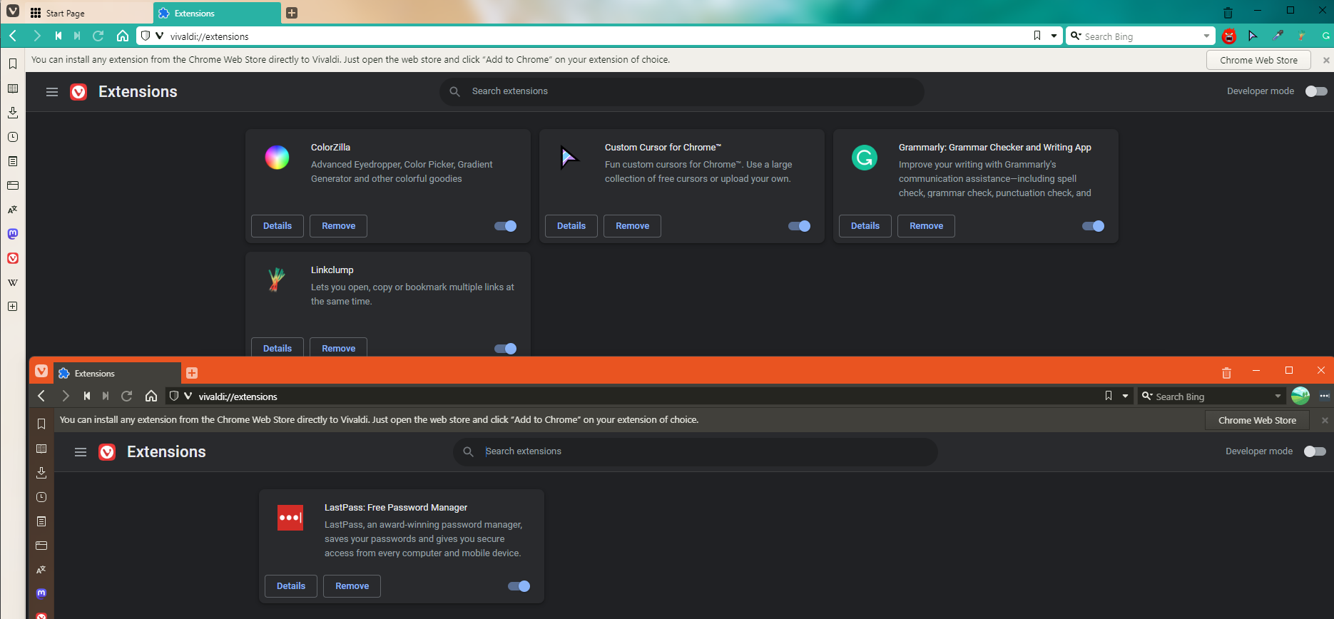Enable Developer mode in front window
The width and height of the screenshot is (1334, 619).
click(x=1315, y=451)
